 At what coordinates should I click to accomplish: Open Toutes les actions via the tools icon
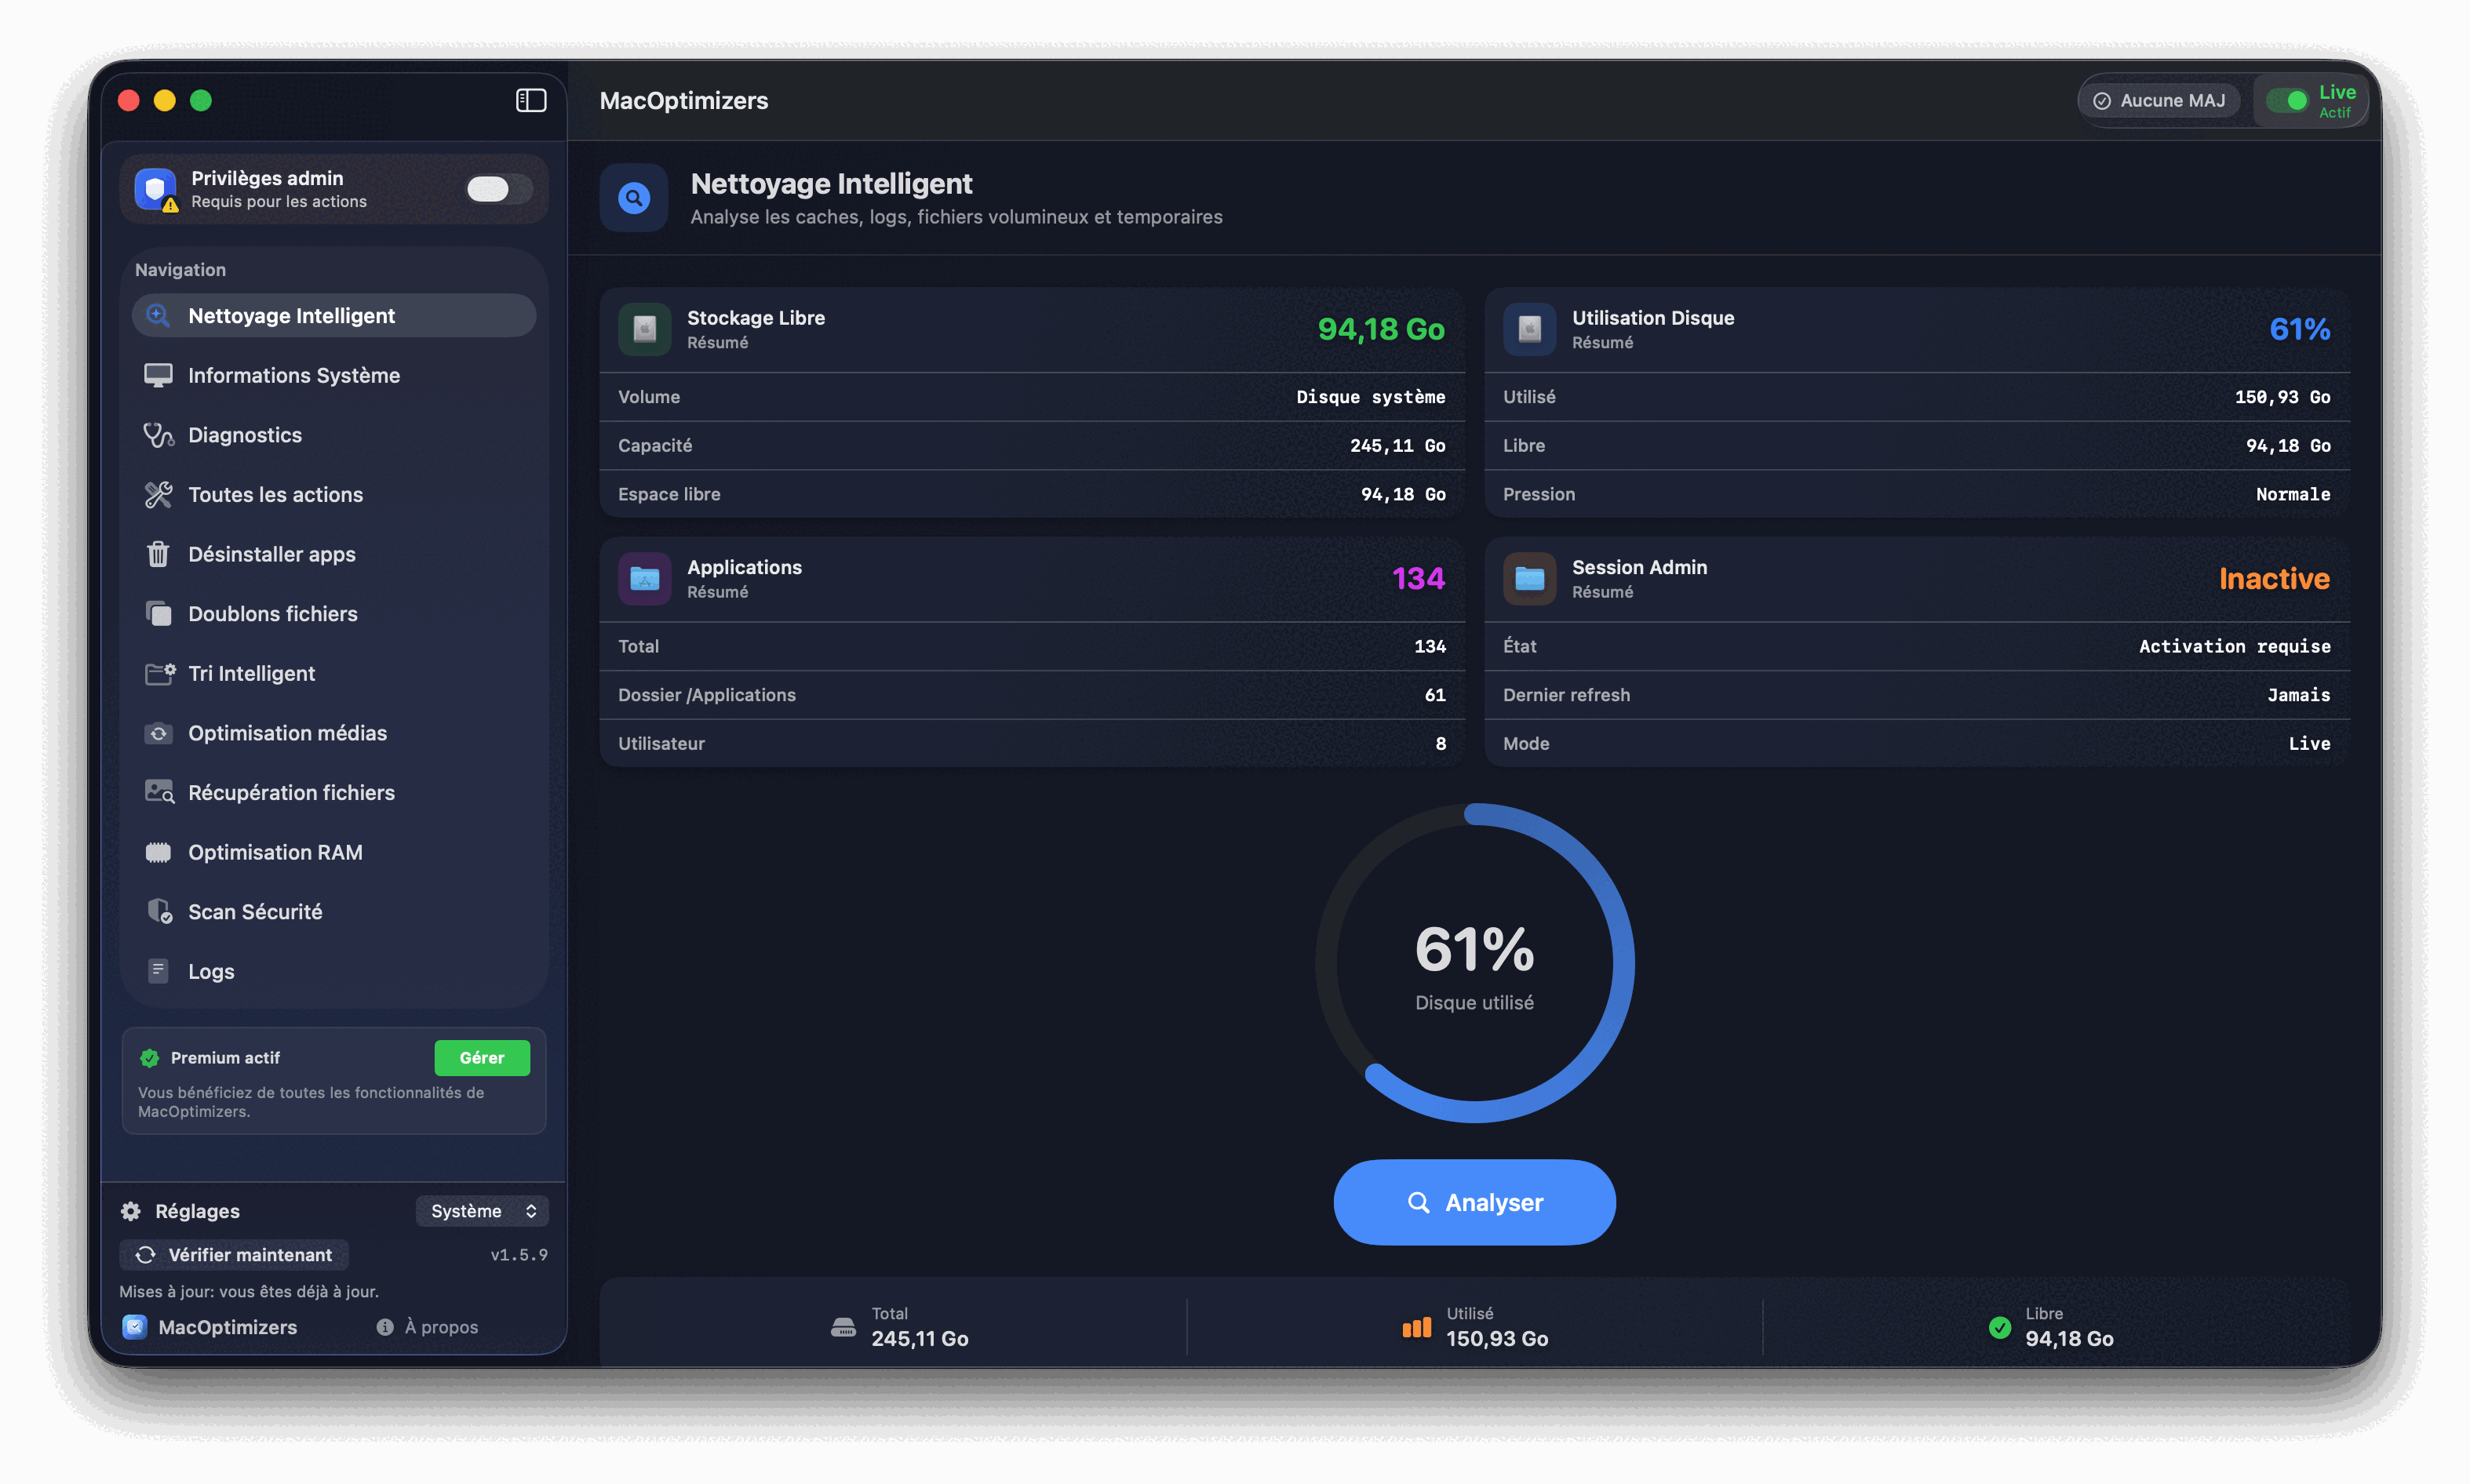[158, 494]
